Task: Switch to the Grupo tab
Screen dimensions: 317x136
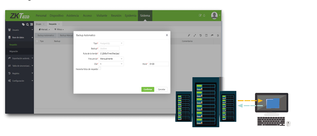Action: (39, 24)
